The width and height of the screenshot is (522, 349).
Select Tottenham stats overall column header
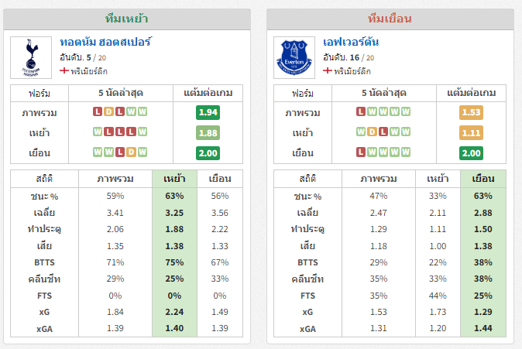(115, 179)
